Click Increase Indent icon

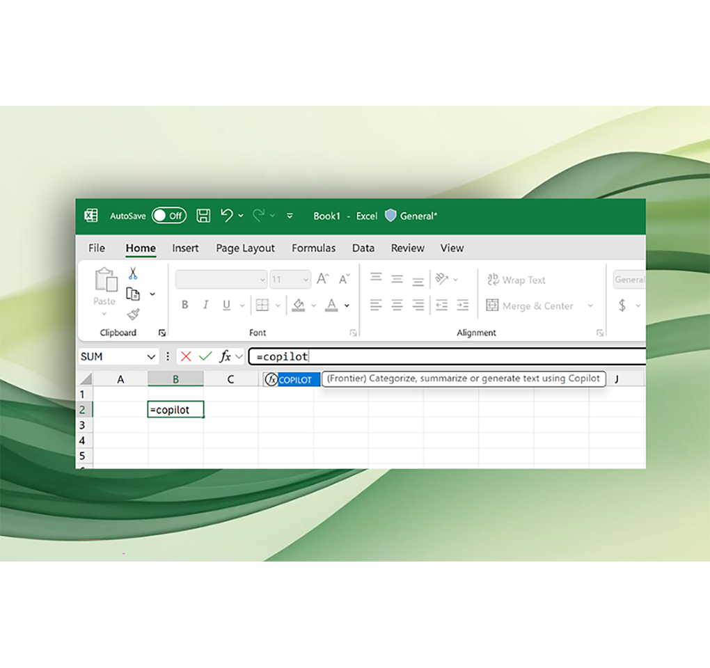click(462, 305)
